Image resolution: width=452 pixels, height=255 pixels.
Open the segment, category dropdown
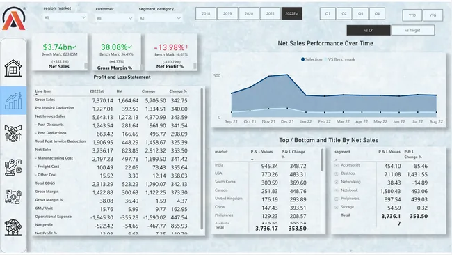pos(160,18)
